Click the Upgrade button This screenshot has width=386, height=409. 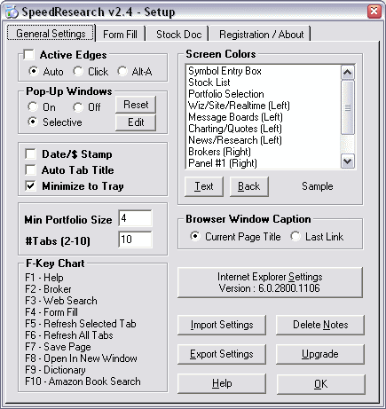pyautogui.click(x=320, y=354)
